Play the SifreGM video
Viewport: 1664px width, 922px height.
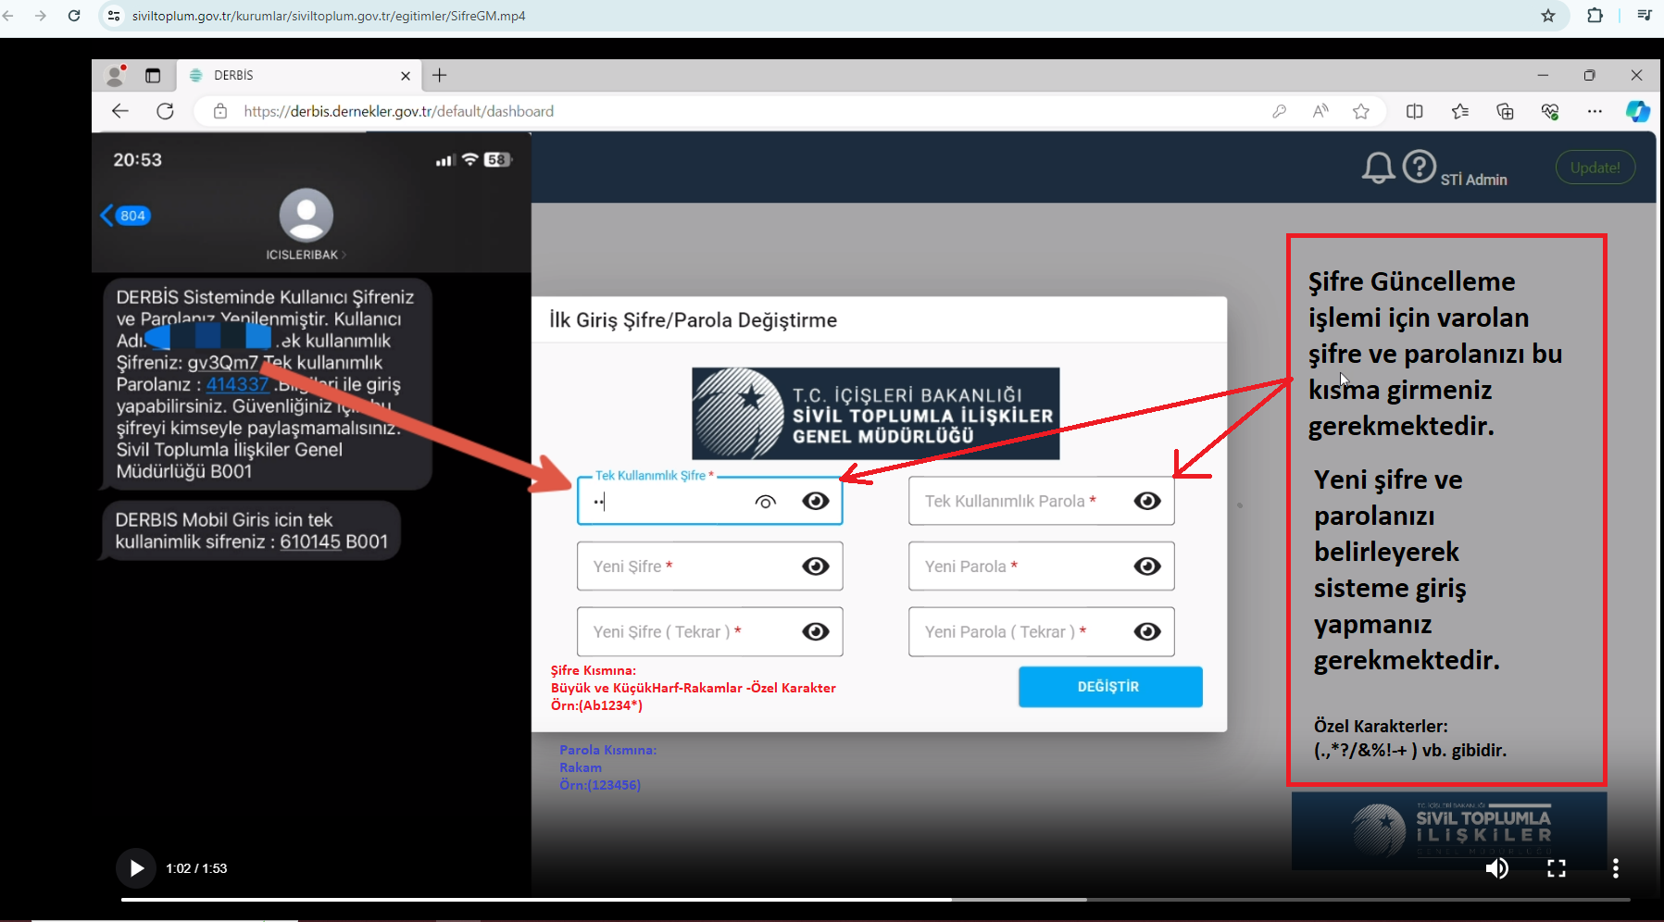pos(136,868)
